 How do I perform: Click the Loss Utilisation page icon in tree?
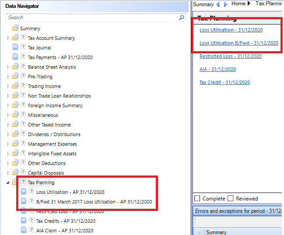click(24, 191)
